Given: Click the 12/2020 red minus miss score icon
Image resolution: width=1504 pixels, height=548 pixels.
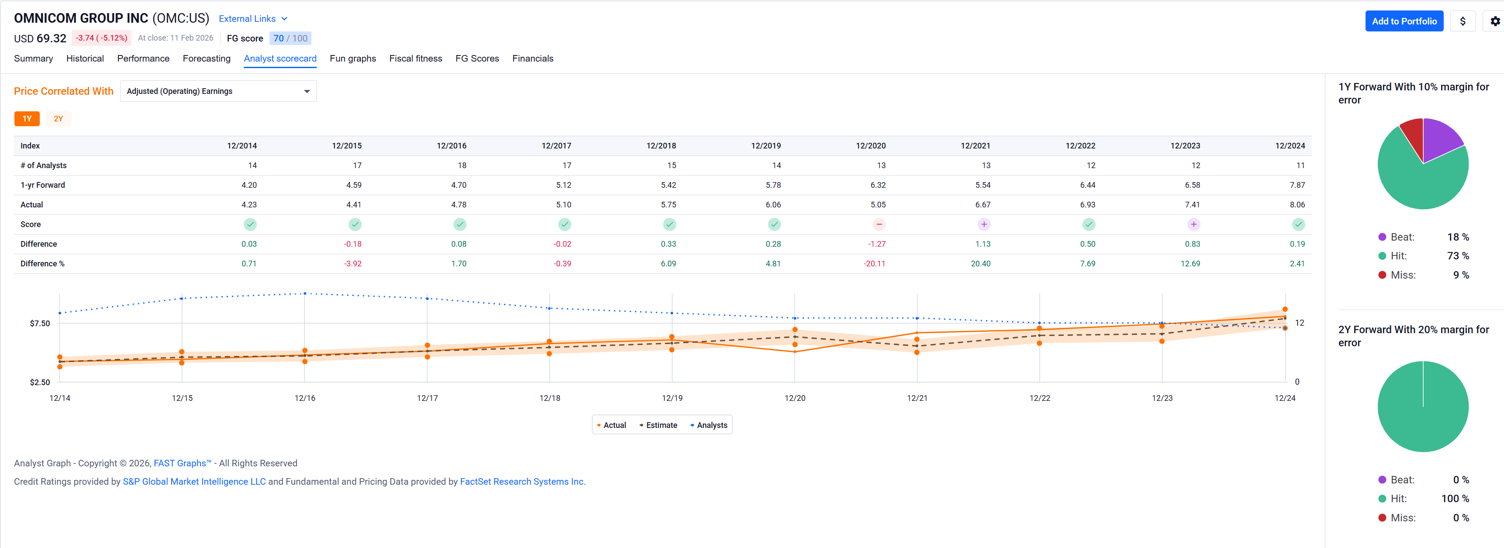Looking at the screenshot, I should (879, 224).
